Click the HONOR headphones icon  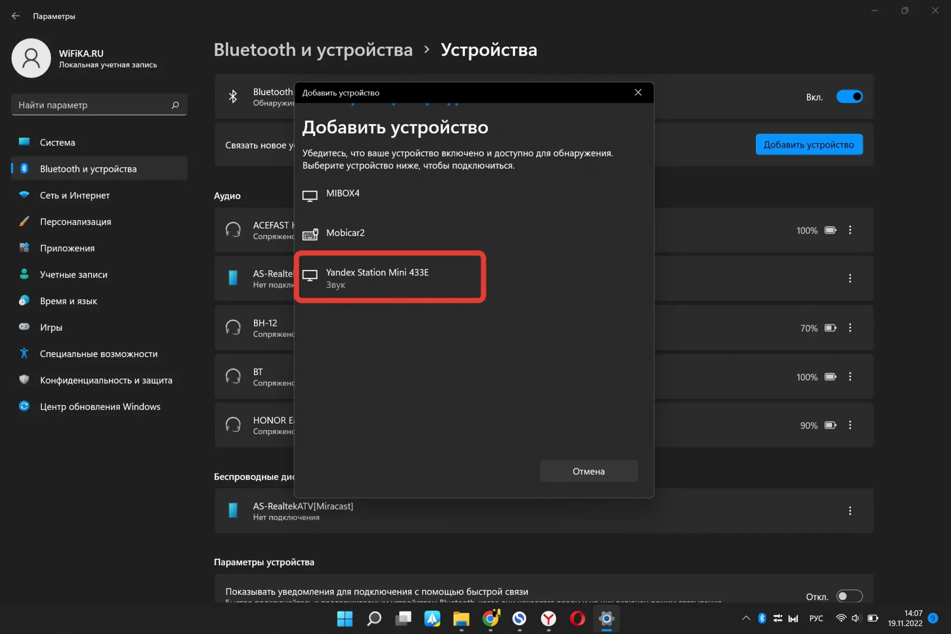[x=233, y=425]
